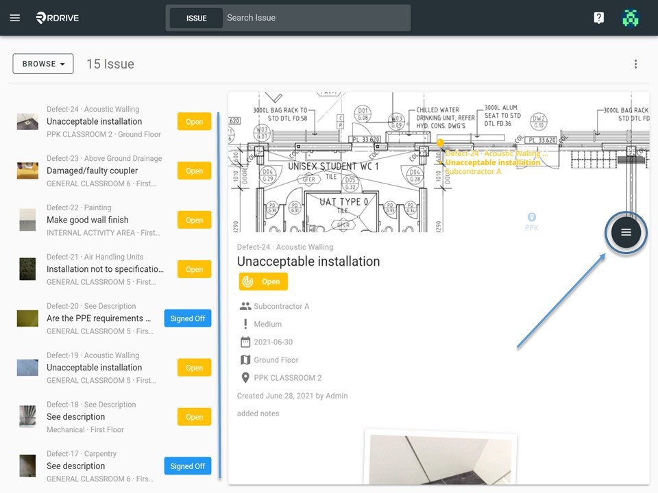Viewport: 658px width, 493px height.
Task: Select 'Installation not to specificatio...' issue
Action: point(105,269)
